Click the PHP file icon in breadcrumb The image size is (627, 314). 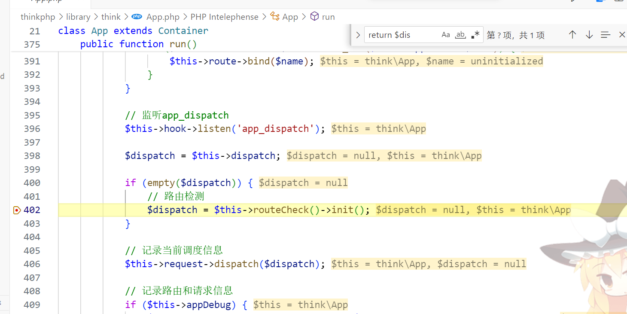click(137, 17)
